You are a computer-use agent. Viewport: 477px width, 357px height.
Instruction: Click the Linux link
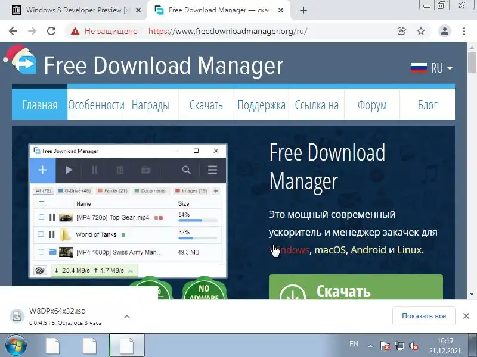(410, 250)
